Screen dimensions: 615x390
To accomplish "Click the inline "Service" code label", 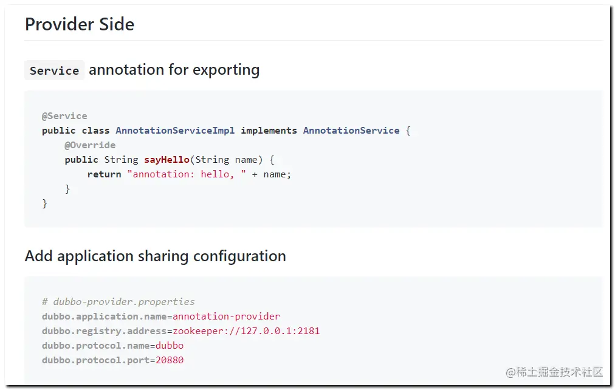I will click(x=54, y=70).
